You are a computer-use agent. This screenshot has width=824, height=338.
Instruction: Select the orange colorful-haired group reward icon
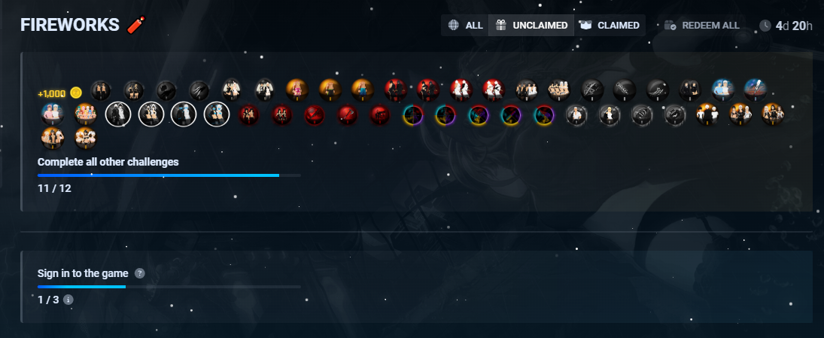86,114
